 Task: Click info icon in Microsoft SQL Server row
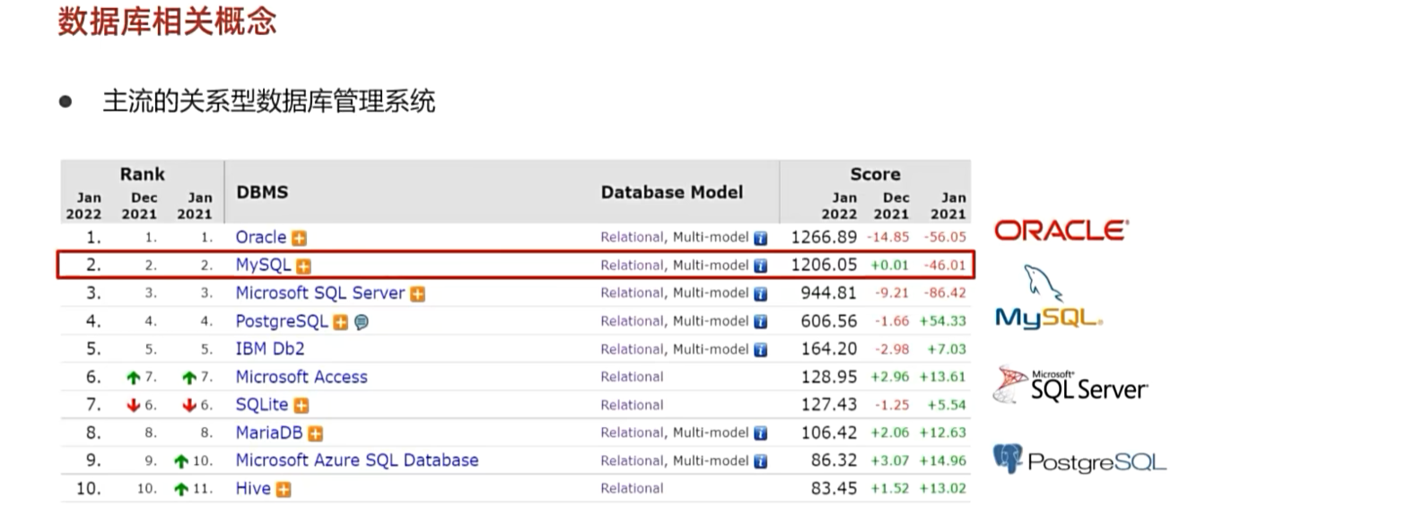(x=761, y=293)
